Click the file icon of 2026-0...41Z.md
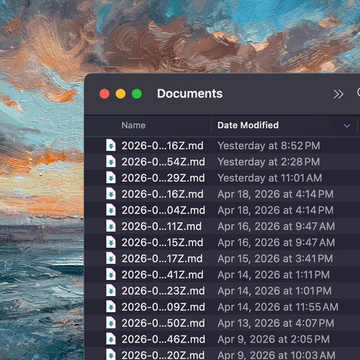 click(111, 275)
